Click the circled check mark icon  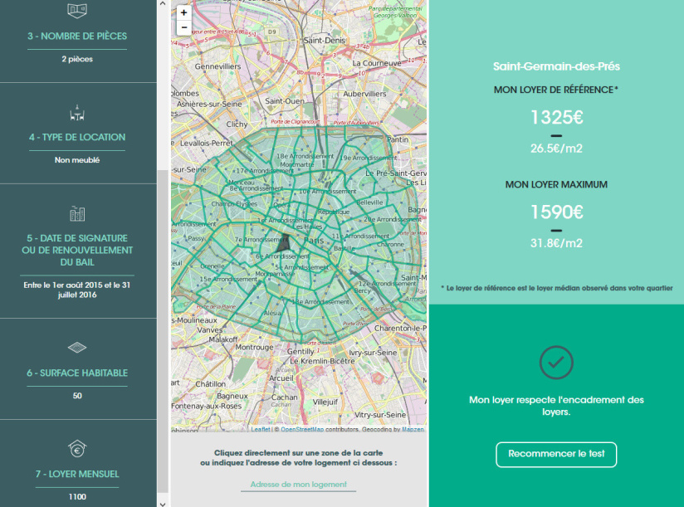[556, 362]
